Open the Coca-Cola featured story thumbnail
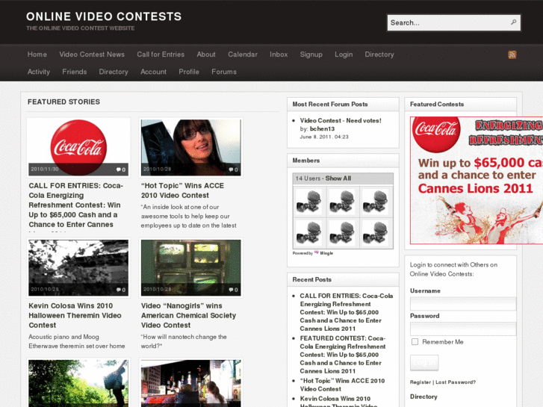The width and height of the screenshot is (543, 407). pyautogui.click(x=78, y=148)
